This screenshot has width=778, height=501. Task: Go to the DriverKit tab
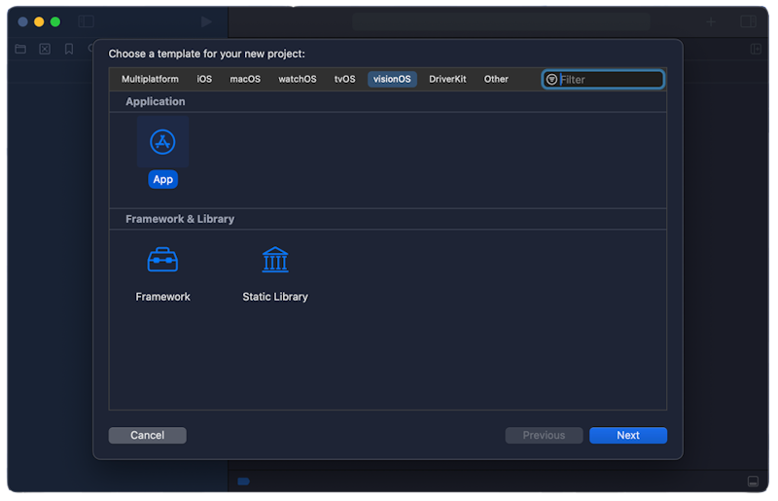tap(447, 80)
